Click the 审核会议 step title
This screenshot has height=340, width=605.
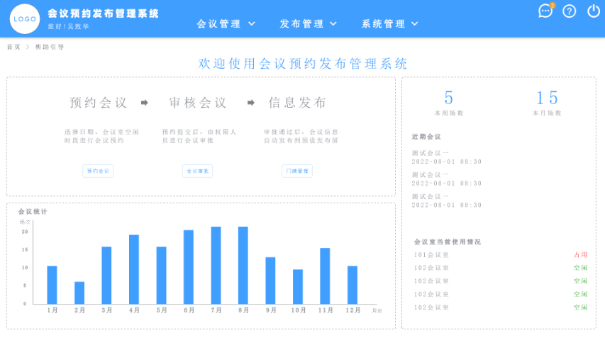pos(198,103)
